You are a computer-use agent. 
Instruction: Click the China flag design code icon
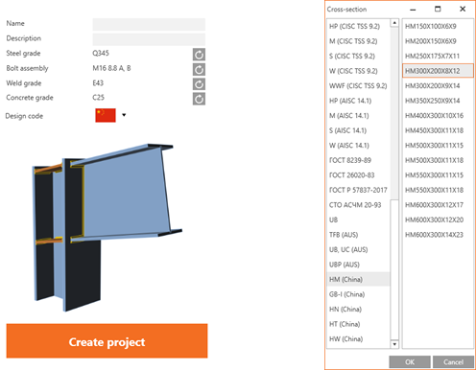coord(106,115)
